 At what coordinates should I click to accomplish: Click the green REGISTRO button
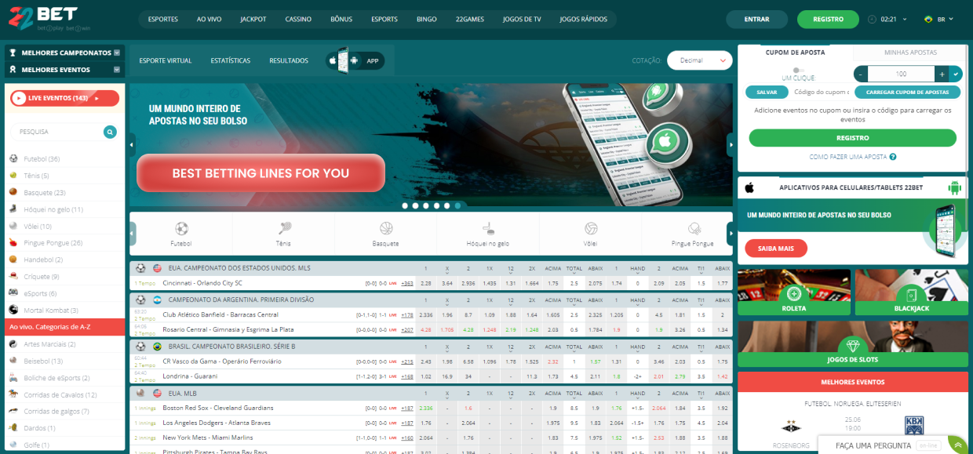tap(853, 138)
